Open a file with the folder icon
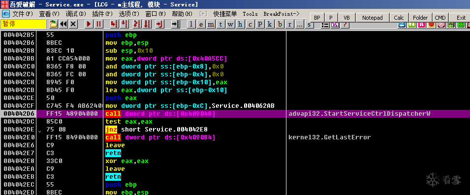470x195 pixels. [x=53, y=24]
